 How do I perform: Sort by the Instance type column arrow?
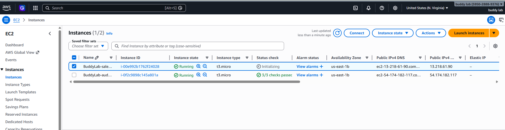click(x=247, y=58)
